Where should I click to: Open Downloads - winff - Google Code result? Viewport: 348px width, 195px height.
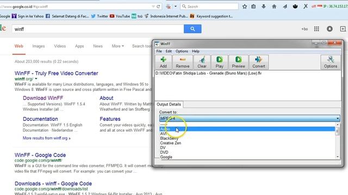click(x=53, y=184)
